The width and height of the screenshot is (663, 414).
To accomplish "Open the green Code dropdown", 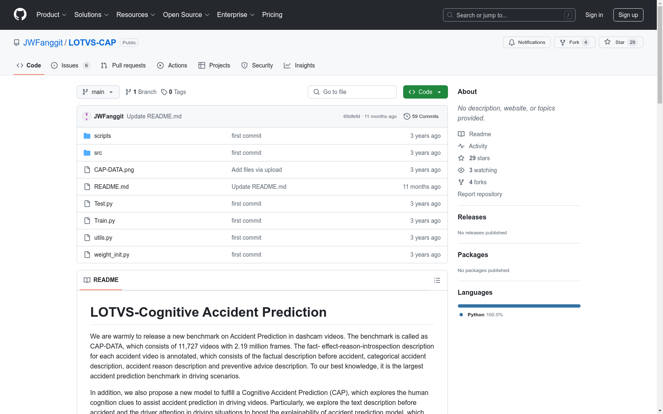I will coord(425,92).
